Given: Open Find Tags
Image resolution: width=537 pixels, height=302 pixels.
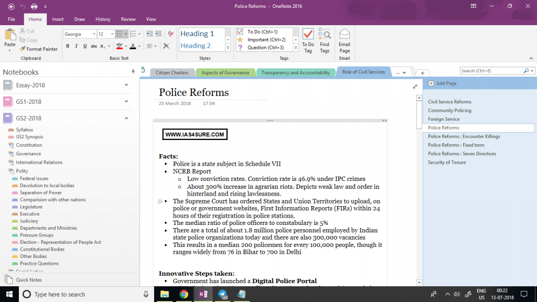Looking at the screenshot, I should pos(325,39).
